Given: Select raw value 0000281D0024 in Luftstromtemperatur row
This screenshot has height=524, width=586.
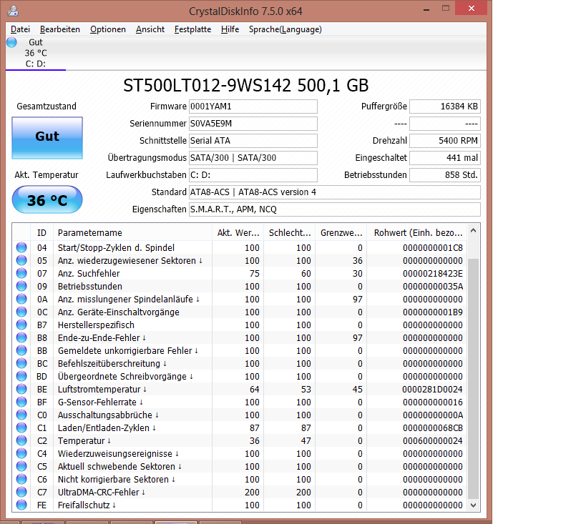Looking at the screenshot, I should pos(432,389).
